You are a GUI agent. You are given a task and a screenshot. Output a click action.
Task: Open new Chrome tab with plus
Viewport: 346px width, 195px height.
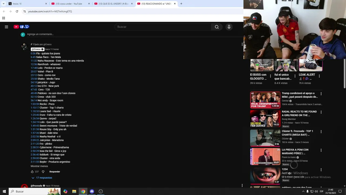pyautogui.click(x=181, y=4)
